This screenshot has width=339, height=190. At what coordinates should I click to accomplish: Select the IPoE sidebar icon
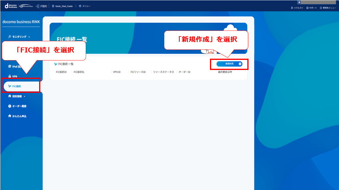pyautogui.click(x=9, y=66)
